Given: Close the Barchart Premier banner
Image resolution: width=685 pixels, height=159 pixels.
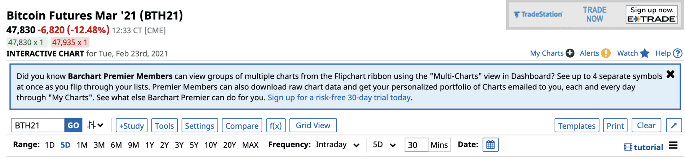Looking at the screenshot, I should pos(670,74).
